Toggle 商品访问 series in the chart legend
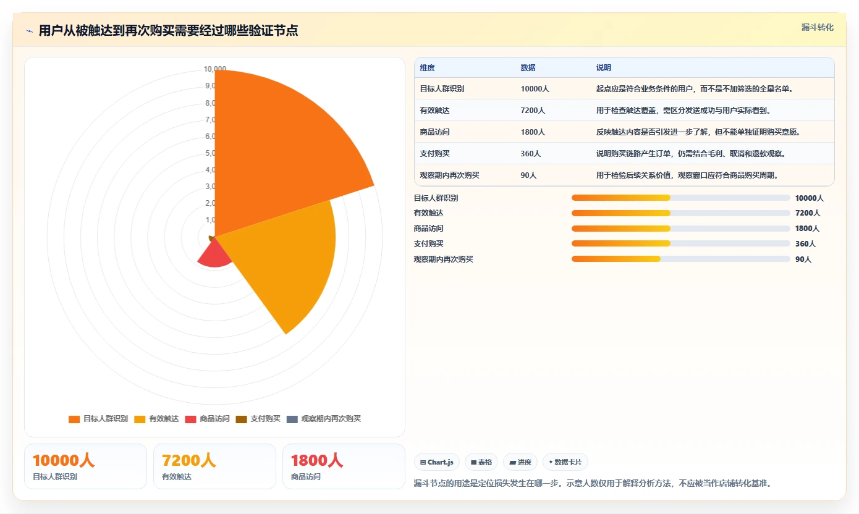 click(x=207, y=419)
